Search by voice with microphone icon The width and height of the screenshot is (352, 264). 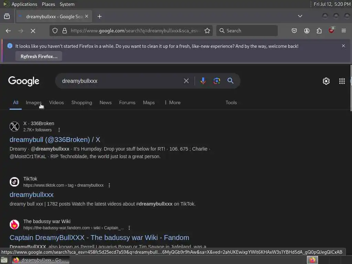pos(203,81)
